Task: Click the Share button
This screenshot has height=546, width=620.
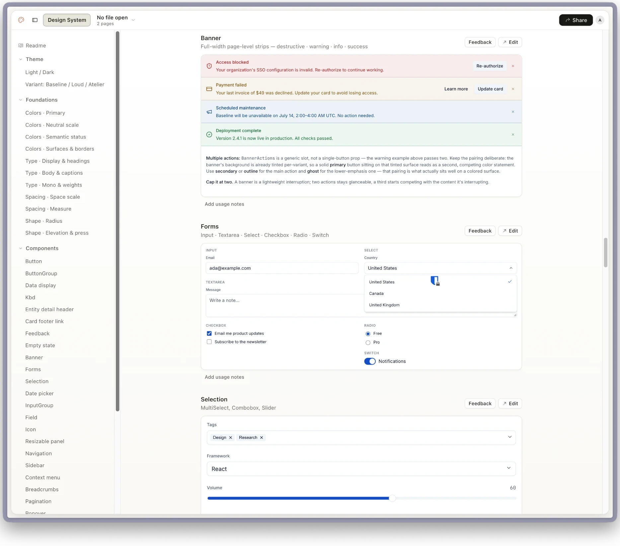Action: [x=576, y=20]
